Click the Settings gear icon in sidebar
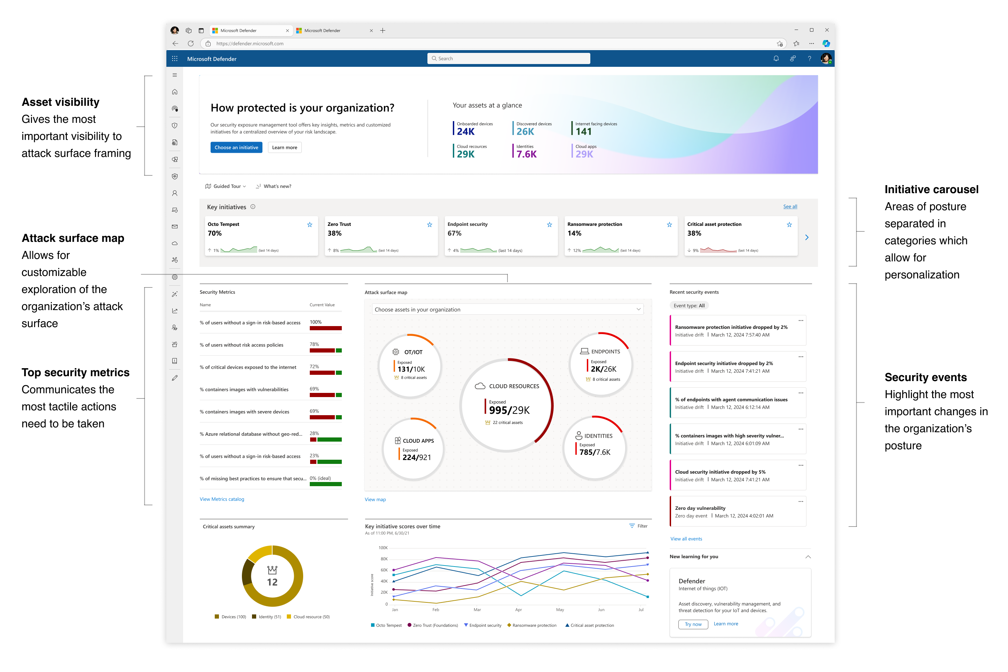The width and height of the screenshot is (1008, 672). (x=174, y=277)
